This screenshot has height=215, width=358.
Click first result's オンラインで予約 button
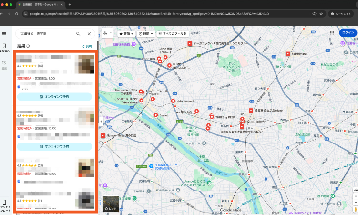coord(54,97)
